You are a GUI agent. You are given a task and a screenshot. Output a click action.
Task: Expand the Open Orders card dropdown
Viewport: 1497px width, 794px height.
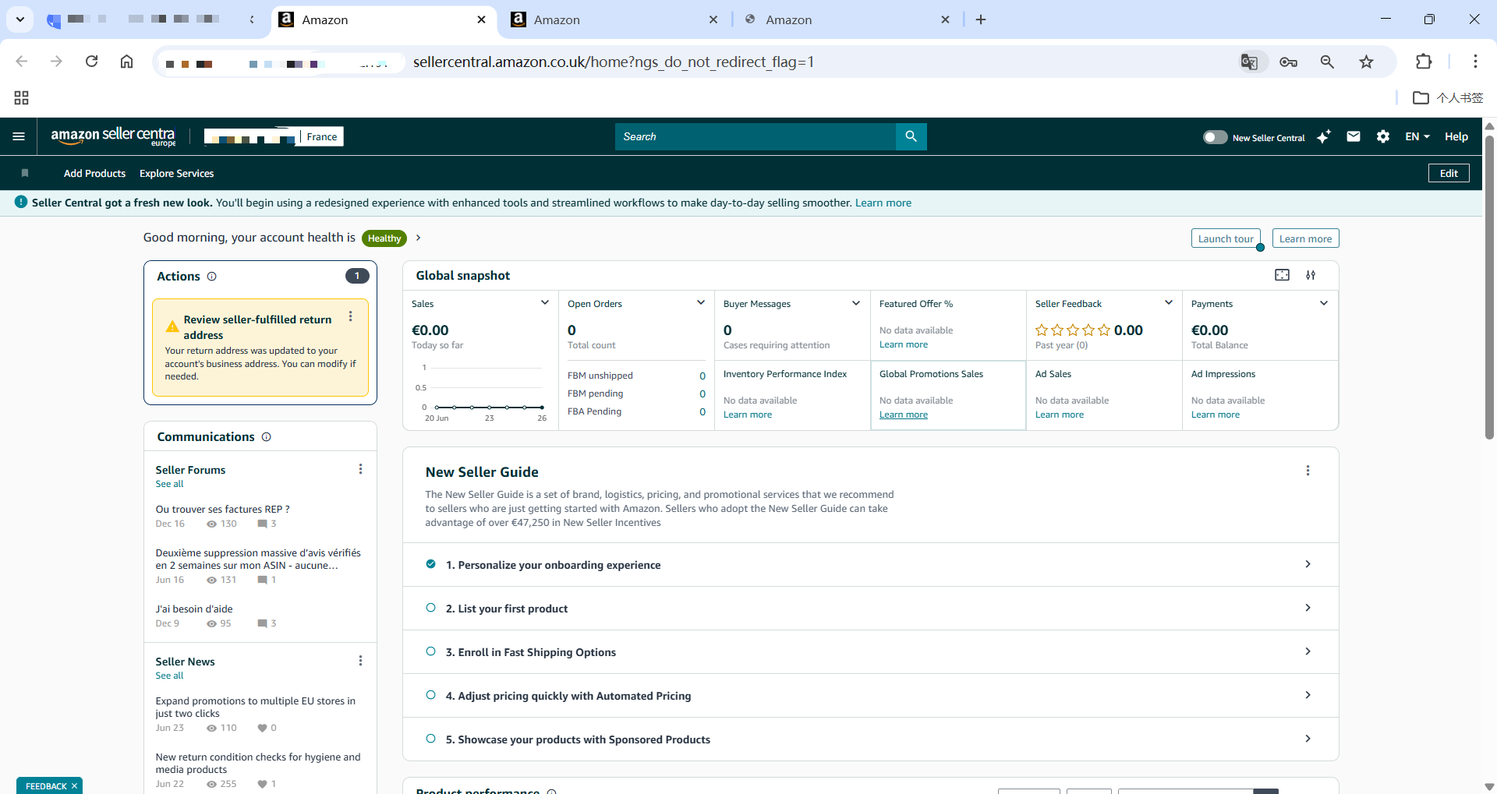tap(700, 303)
